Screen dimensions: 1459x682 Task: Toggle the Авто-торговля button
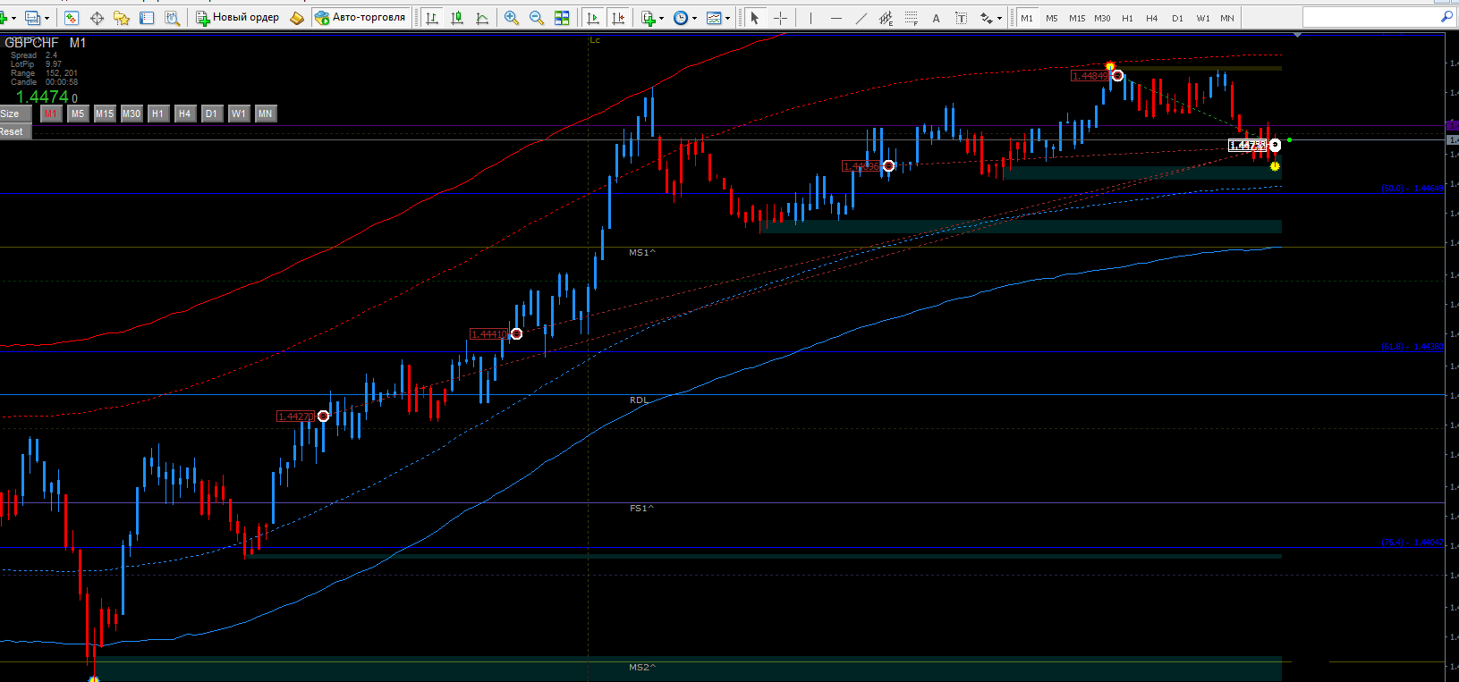click(x=360, y=18)
